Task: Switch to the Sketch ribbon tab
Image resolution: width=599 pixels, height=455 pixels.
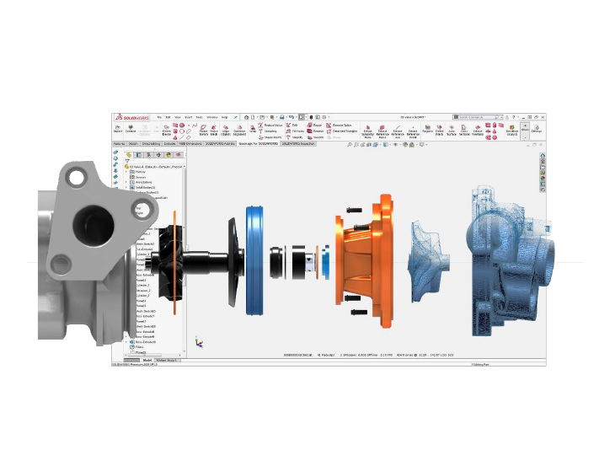Action: click(134, 144)
